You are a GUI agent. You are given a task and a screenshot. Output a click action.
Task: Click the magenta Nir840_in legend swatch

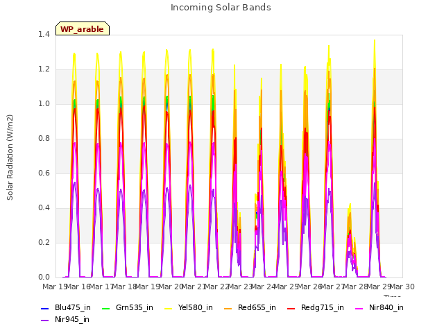pos(359,308)
